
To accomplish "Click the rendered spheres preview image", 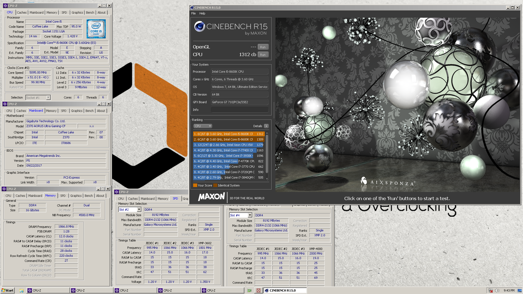I will (x=397, y=105).
